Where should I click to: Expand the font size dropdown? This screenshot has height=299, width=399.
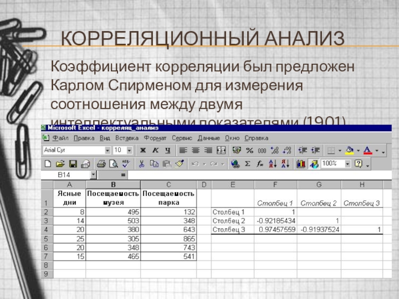[x=130, y=150]
